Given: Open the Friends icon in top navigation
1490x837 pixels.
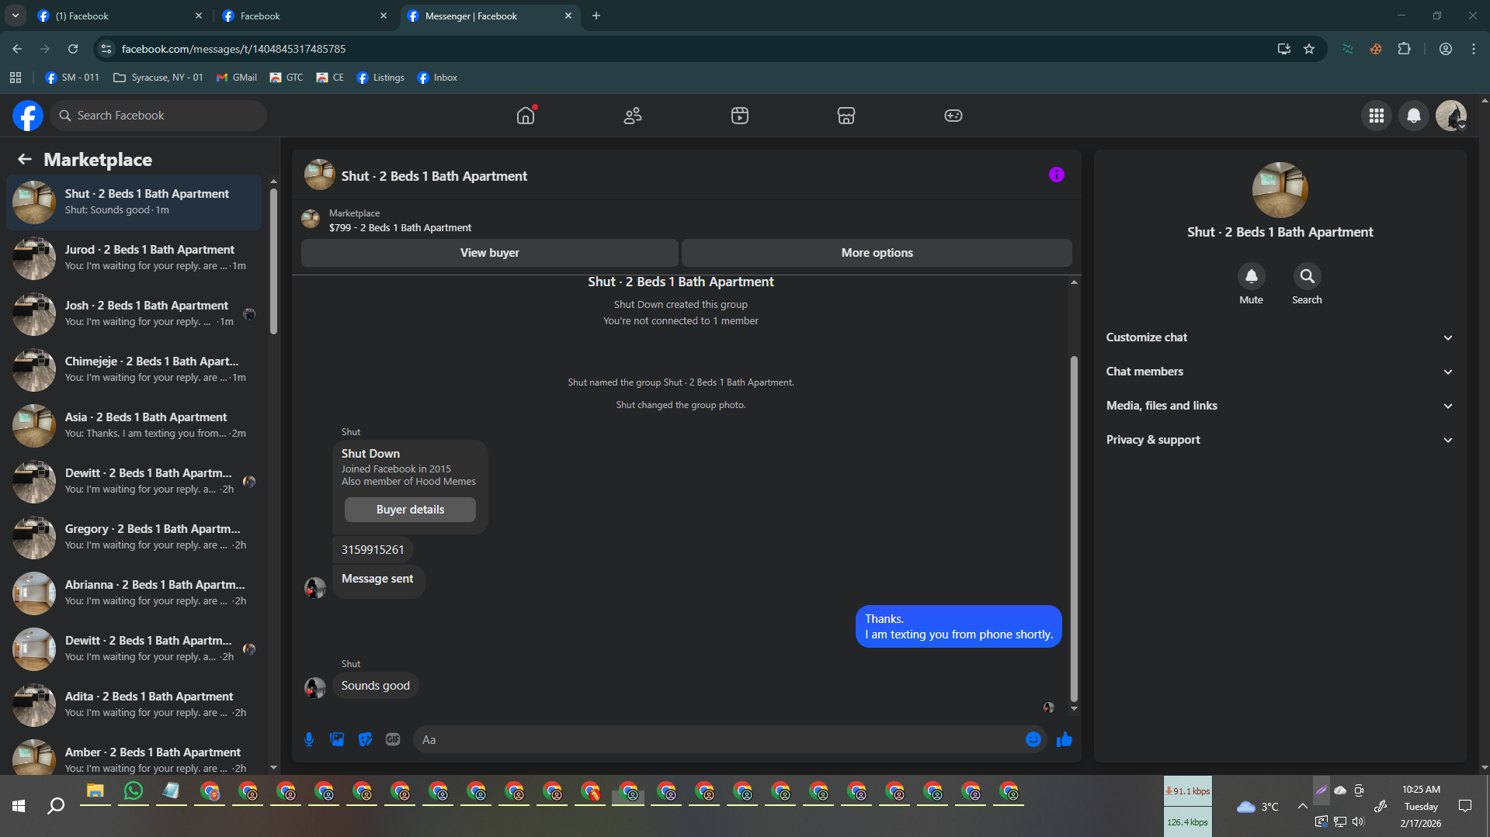Looking at the screenshot, I should pos(633,116).
